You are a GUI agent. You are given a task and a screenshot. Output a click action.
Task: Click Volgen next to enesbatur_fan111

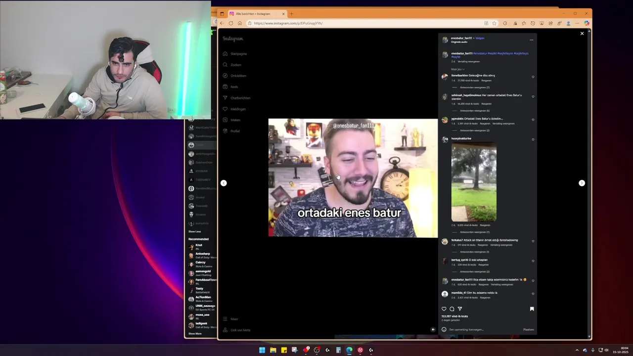480,38
